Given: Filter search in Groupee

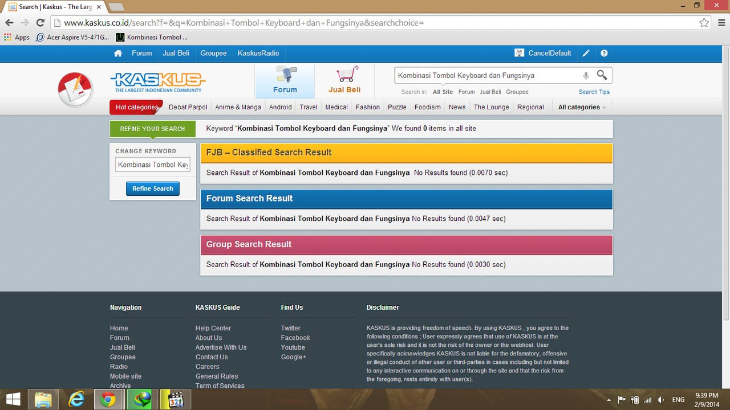Looking at the screenshot, I should (517, 92).
